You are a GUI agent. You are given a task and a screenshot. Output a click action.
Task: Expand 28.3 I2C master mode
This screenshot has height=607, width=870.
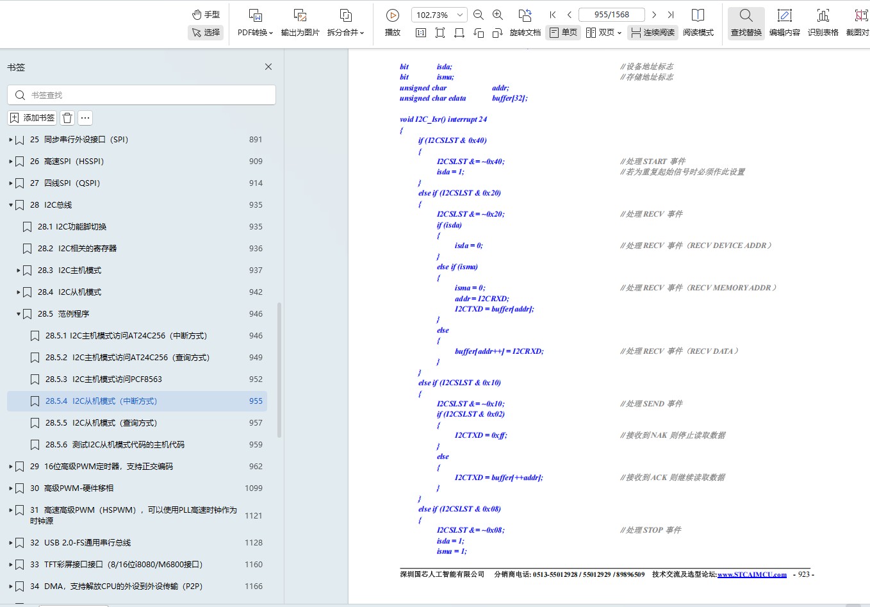coord(18,270)
